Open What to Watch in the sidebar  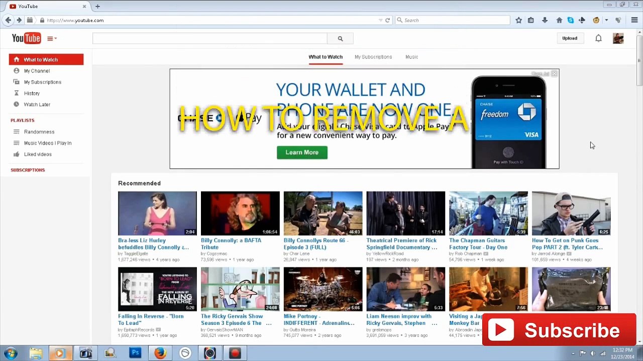point(46,60)
